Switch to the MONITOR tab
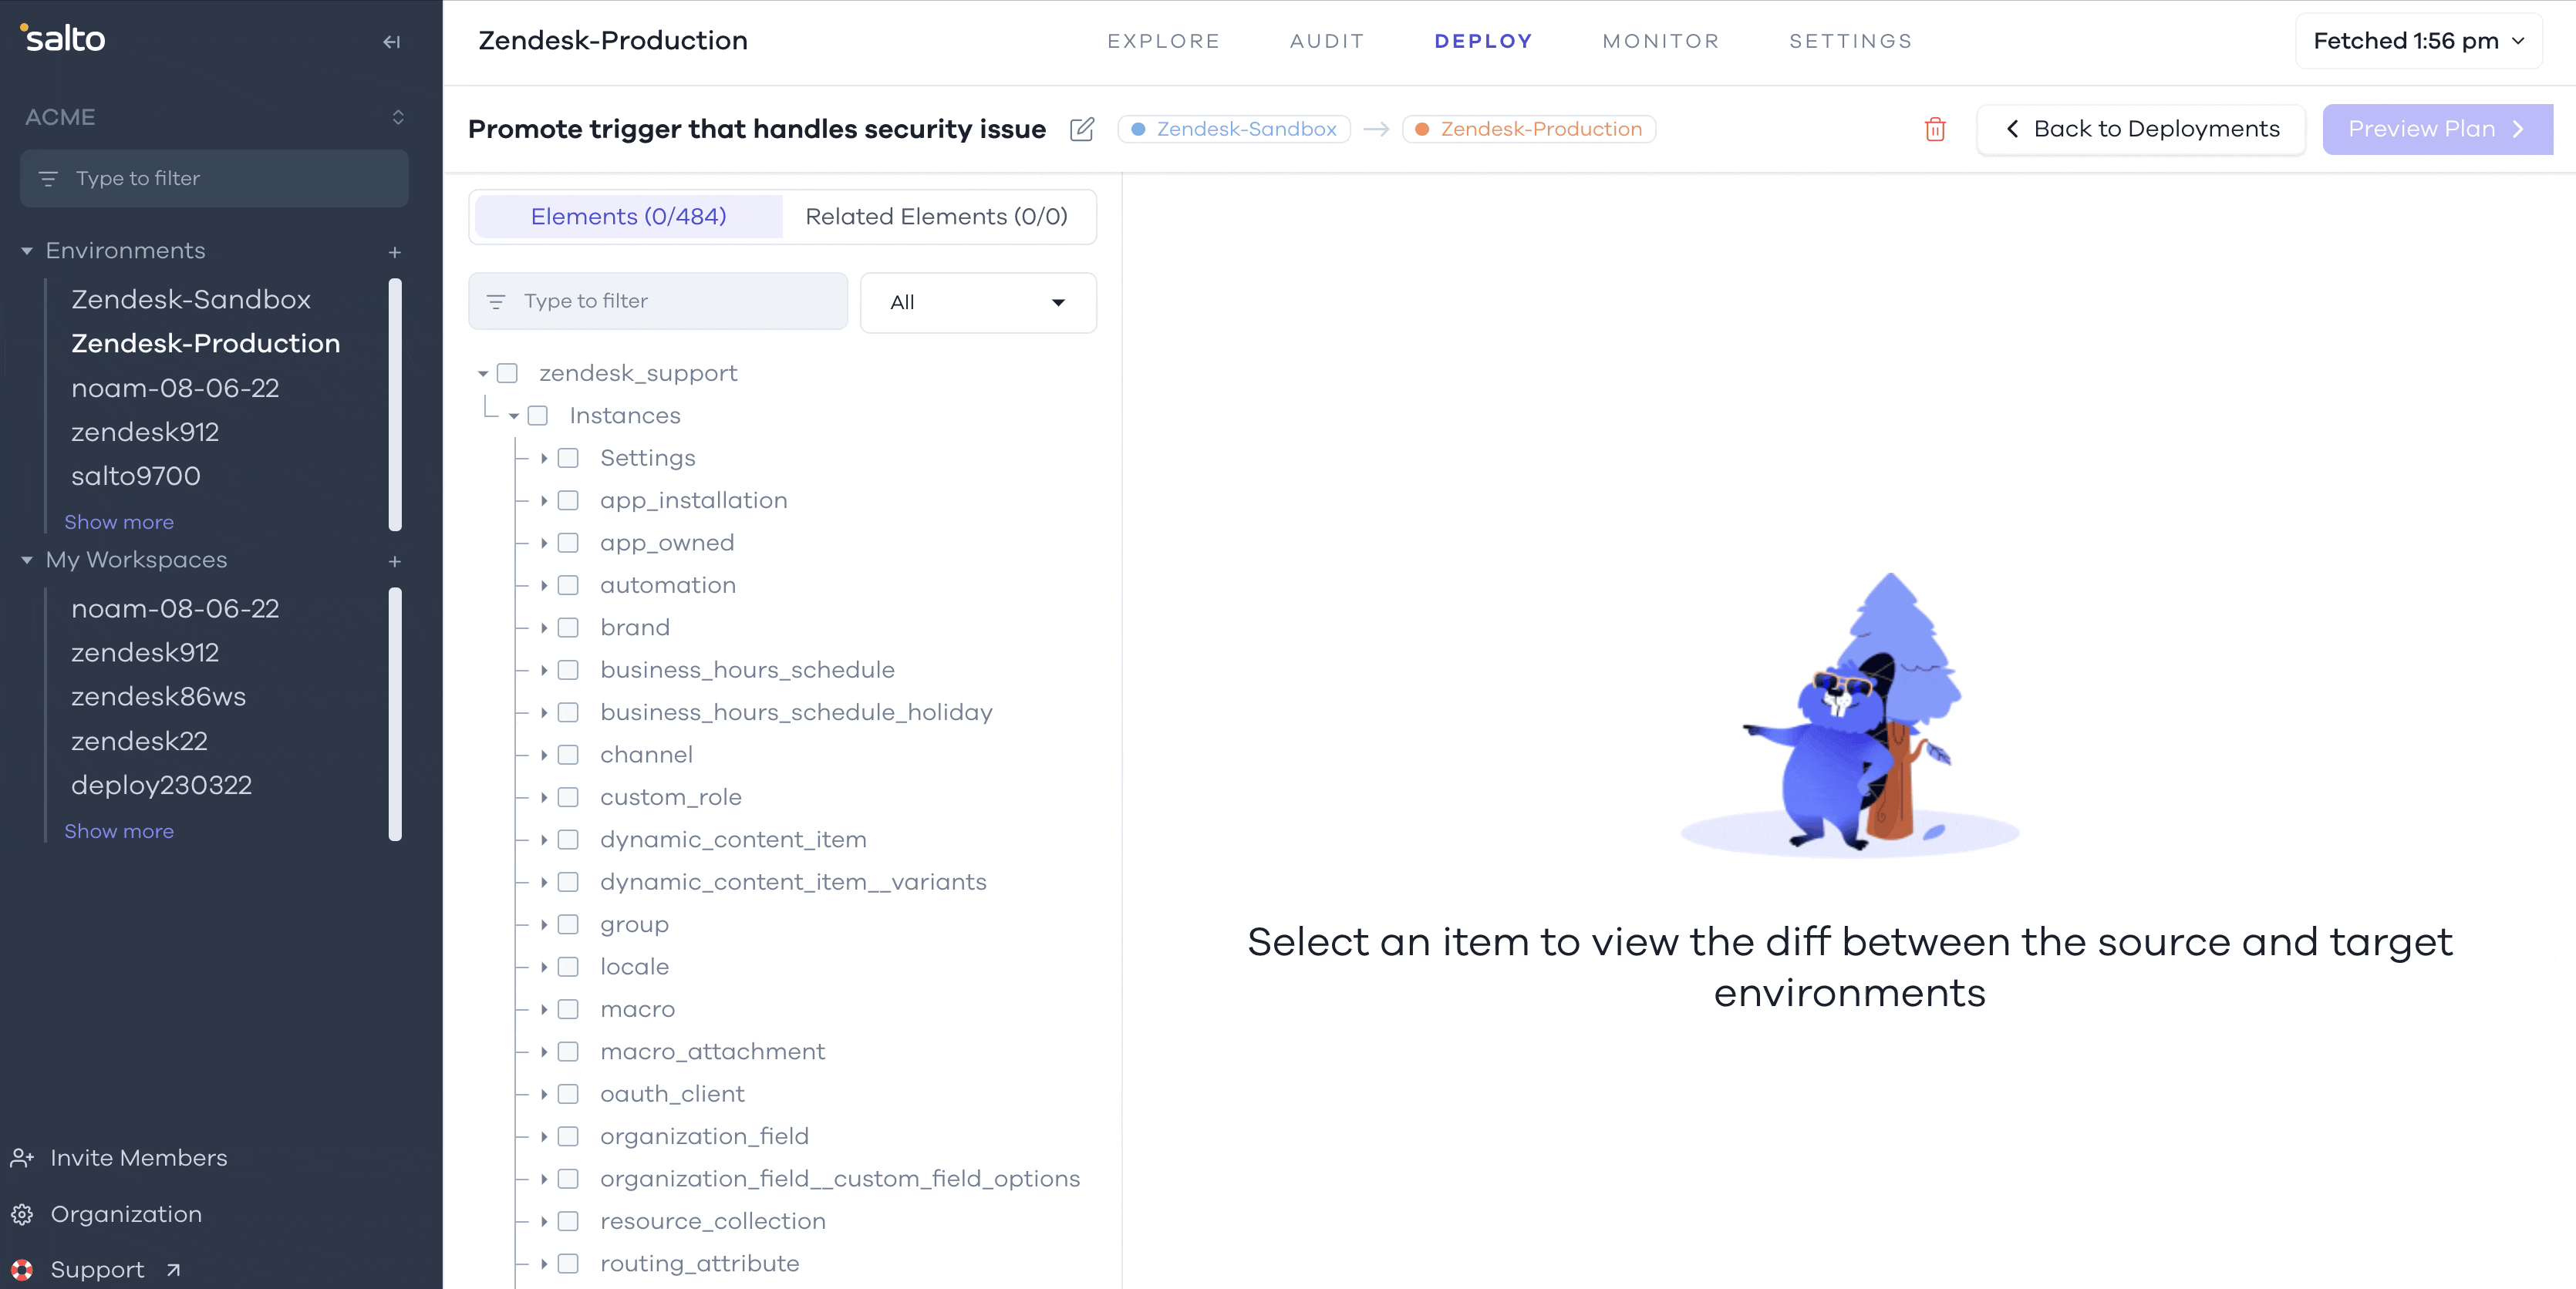Viewport: 2576px width, 1289px height. click(x=1660, y=41)
